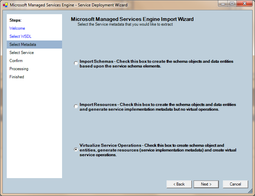The width and height of the screenshot is (255, 196).
Task: Click the 'Microsoft Managed Services Engine Import Wizard' heading
Action: [x=132, y=19]
